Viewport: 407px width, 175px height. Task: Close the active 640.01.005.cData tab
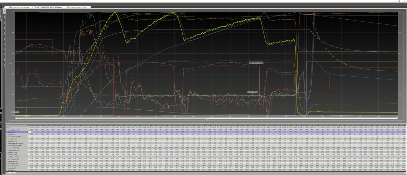[61, 7]
